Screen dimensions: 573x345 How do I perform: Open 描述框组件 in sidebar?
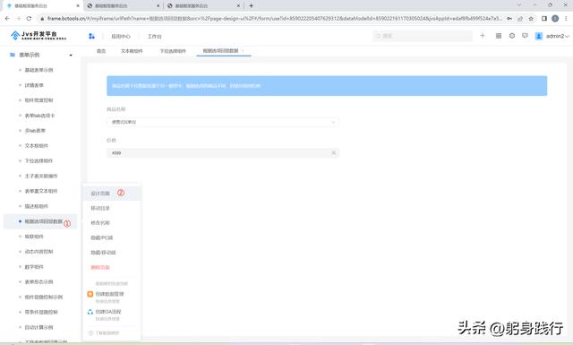click(36, 206)
